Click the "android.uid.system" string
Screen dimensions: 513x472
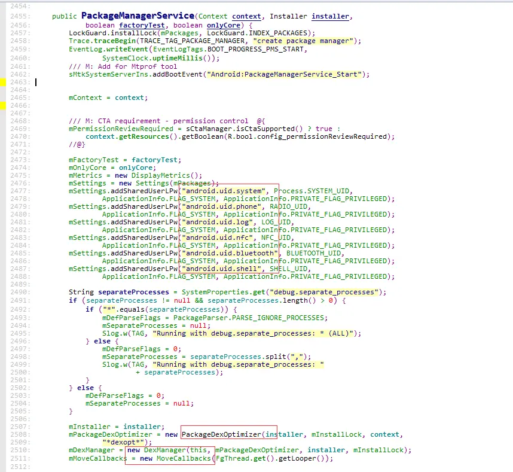pos(224,191)
